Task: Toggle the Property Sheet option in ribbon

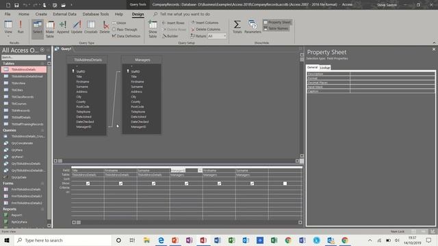Action: click(x=277, y=22)
